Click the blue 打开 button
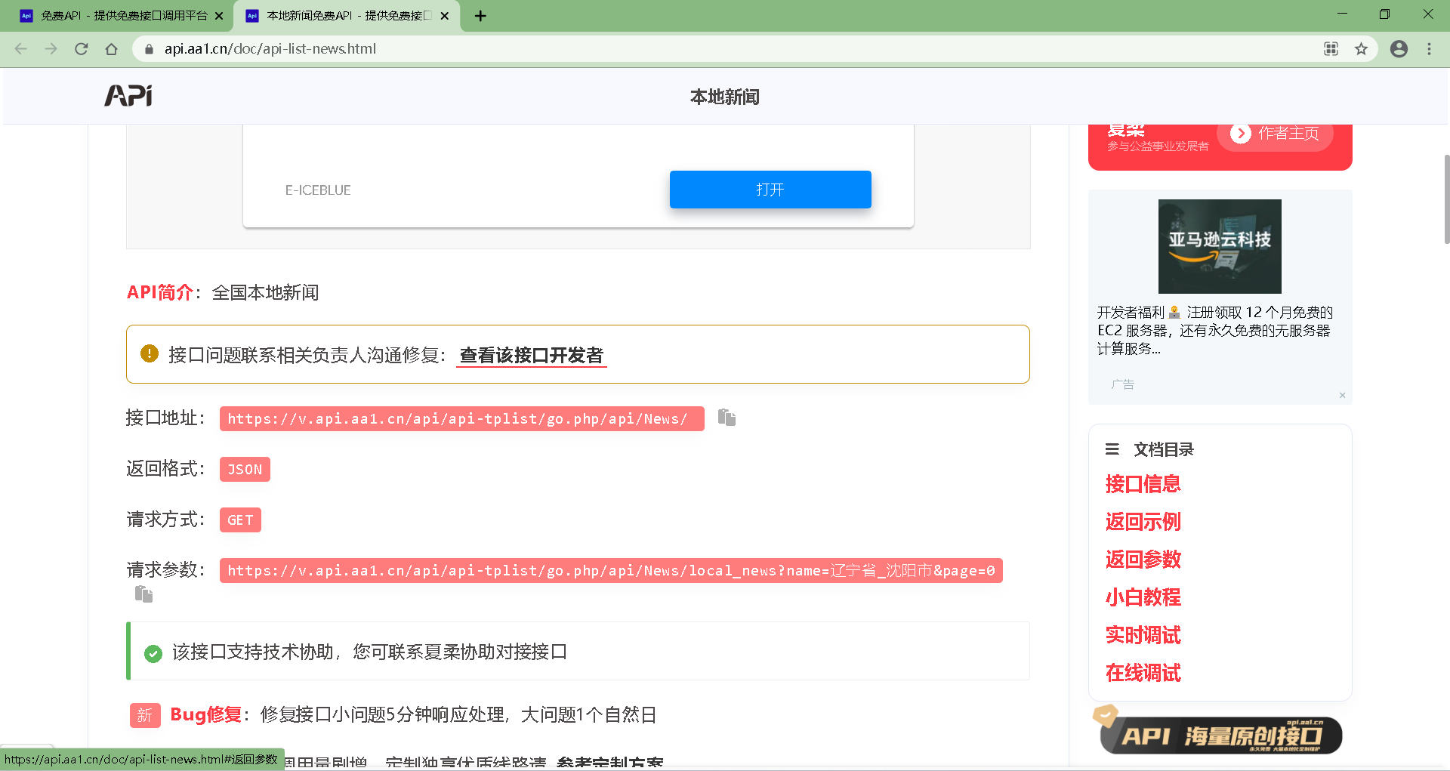 [770, 190]
